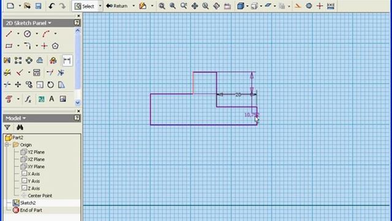Viewport: 392px width, 221px height.
Task: Open the Rectangle tool dropdown arrow
Action: point(18,46)
